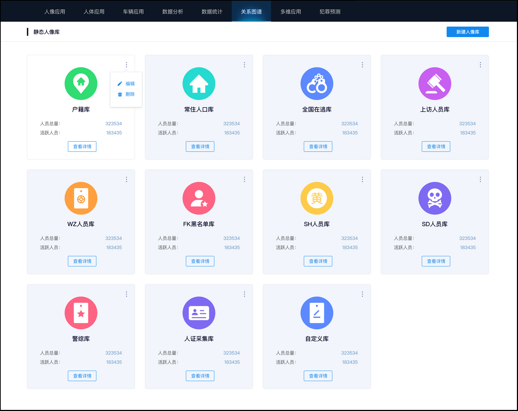Click the 户籍库 card title

[x=81, y=109]
